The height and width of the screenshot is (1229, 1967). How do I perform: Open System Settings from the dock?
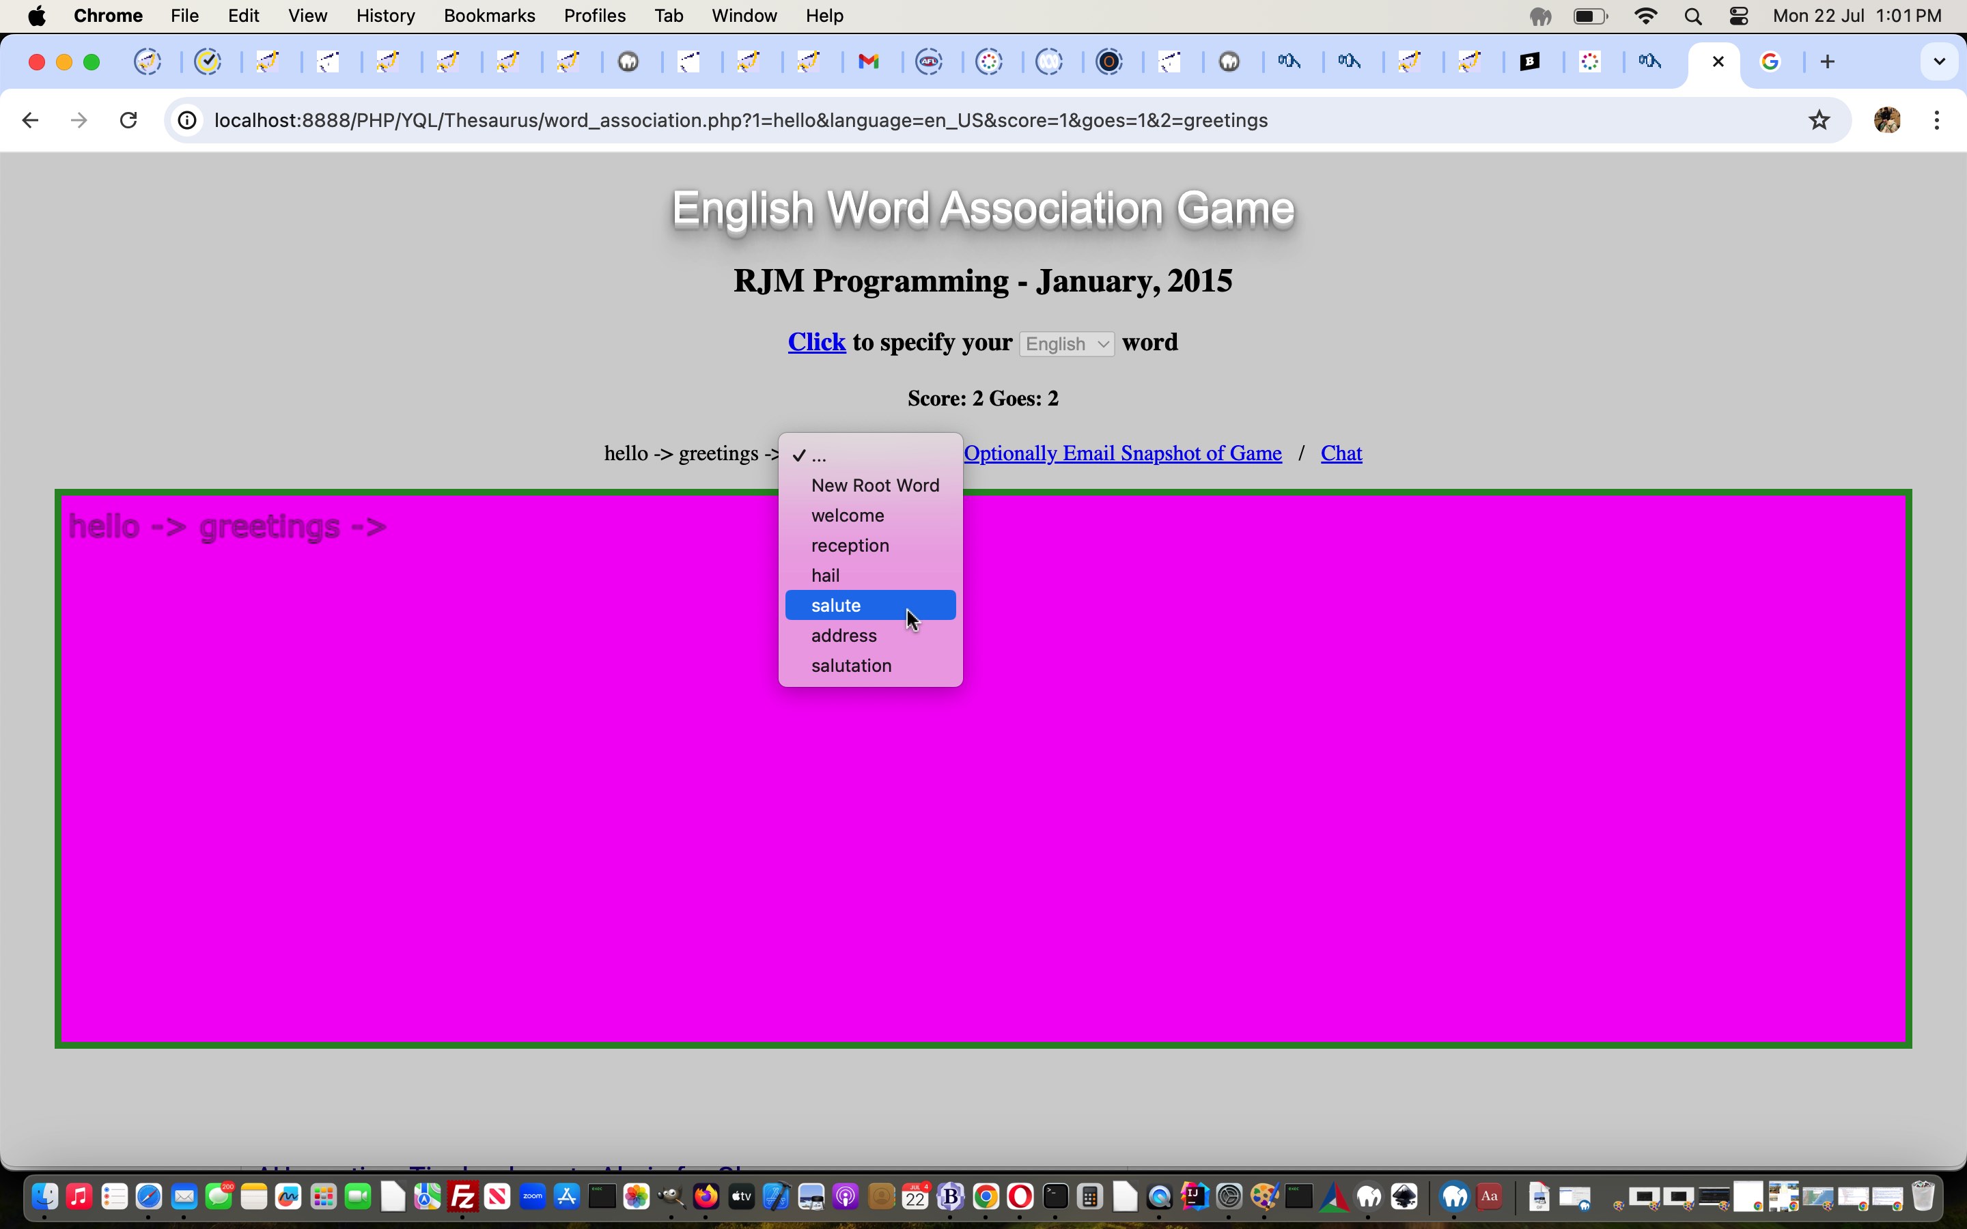coord(1229,1196)
